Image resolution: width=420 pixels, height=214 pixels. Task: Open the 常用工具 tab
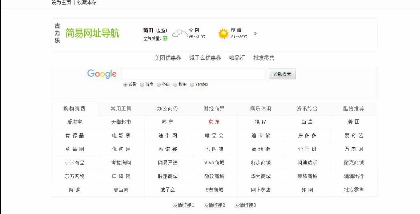tap(121, 109)
